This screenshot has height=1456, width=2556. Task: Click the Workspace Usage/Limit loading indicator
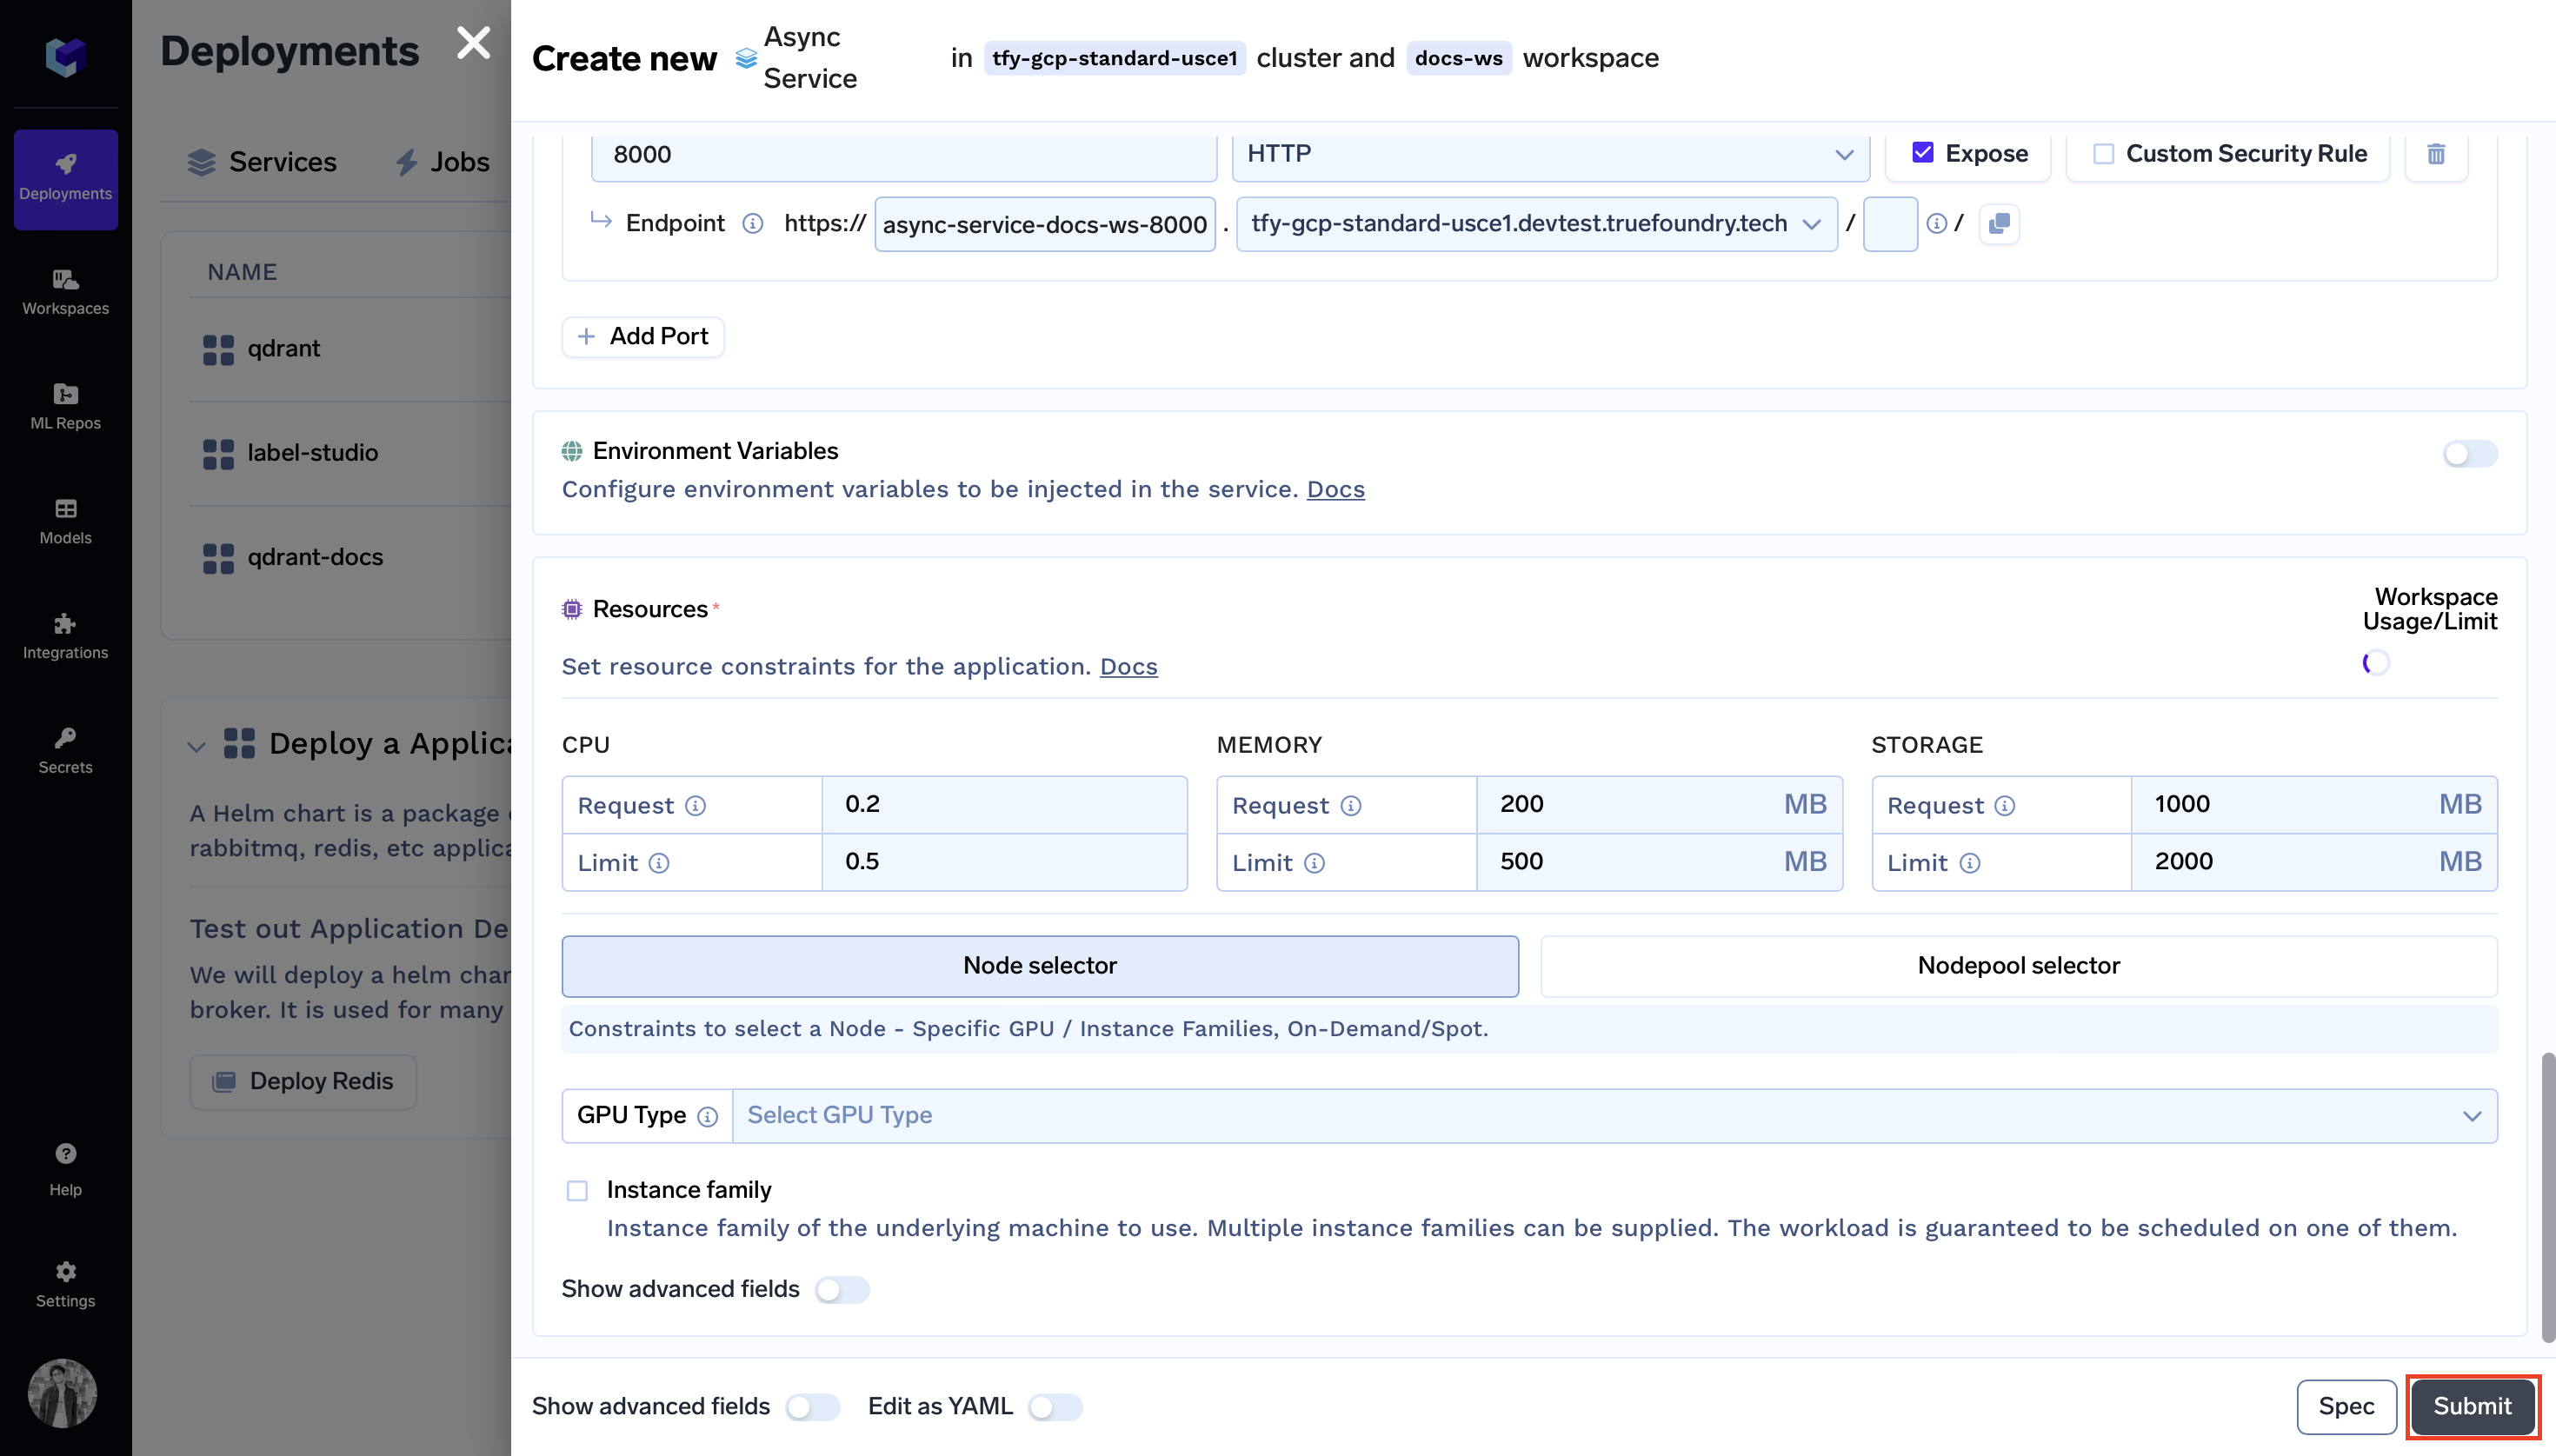[x=2376, y=663]
